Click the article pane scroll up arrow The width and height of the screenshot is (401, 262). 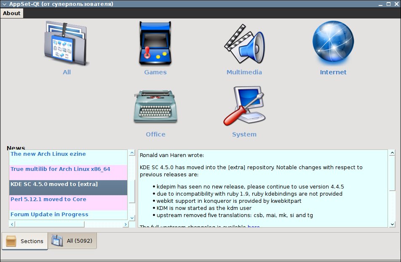pos(392,153)
